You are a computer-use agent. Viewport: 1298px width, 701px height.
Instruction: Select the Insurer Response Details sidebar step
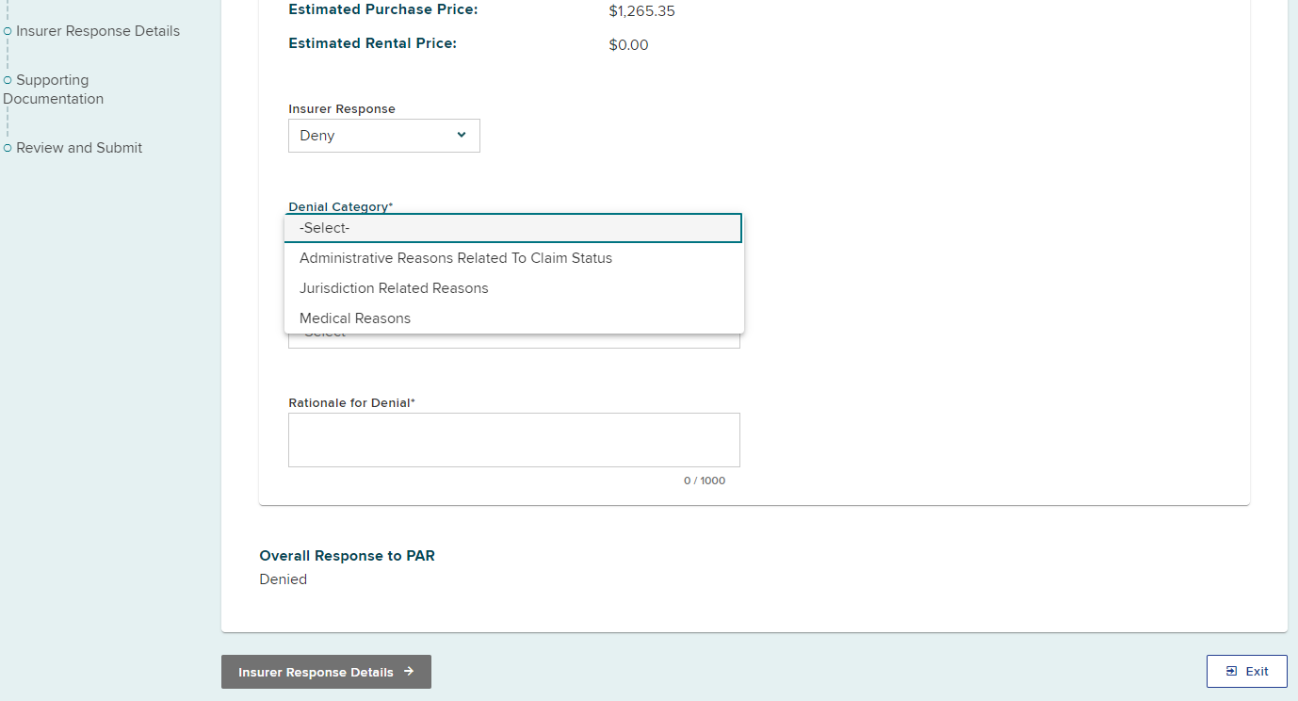click(99, 30)
